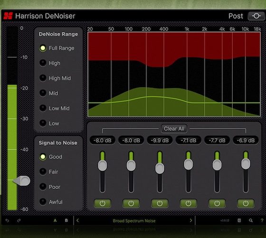
Task: Go to next preset arrow
Action: pos(191,220)
